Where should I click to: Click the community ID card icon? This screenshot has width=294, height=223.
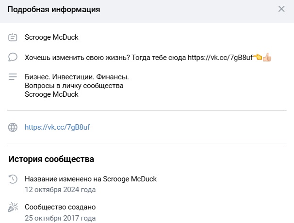click(x=13, y=37)
